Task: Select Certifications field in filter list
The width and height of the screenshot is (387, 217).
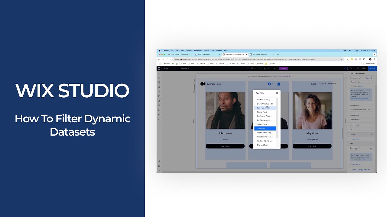Action: pyautogui.click(x=265, y=100)
